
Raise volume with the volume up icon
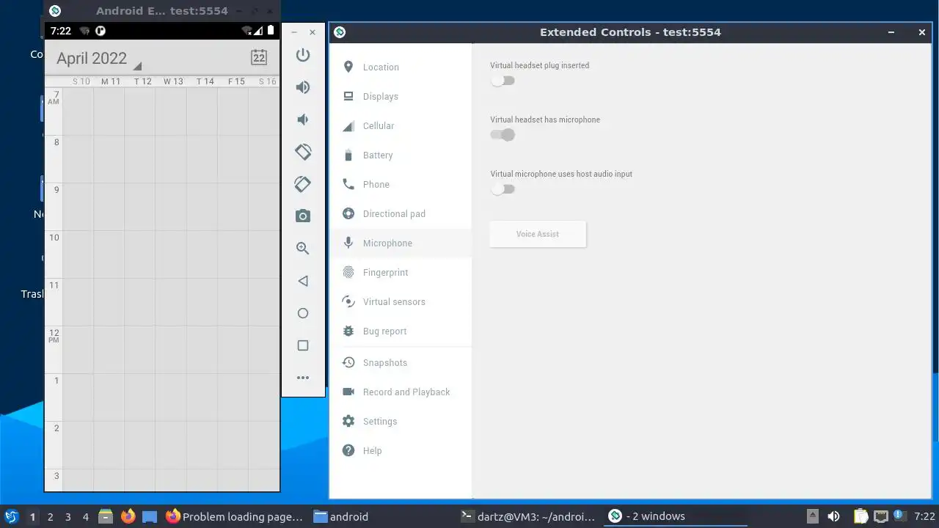pos(303,87)
